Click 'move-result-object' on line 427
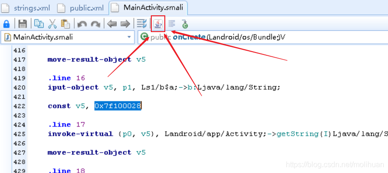The image size is (388, 173). point(90,153)
